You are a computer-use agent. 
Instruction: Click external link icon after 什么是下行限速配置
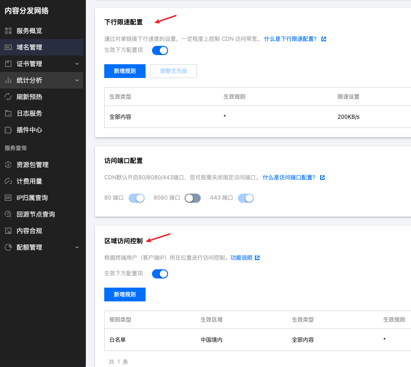[x=324, y=39]
